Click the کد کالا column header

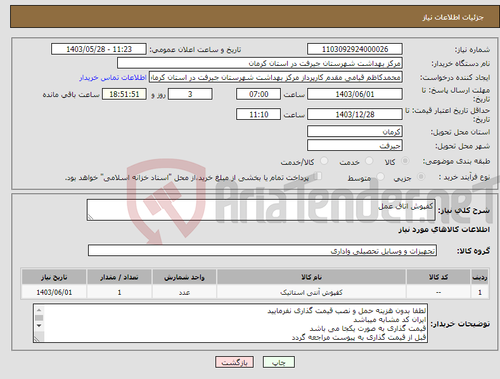pos(438,277)
